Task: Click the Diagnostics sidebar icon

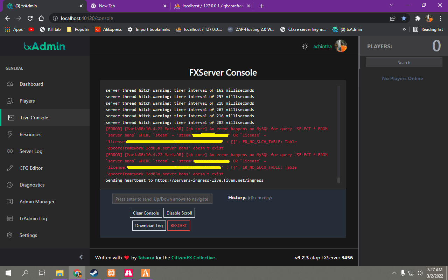Action: coord(10,185)
